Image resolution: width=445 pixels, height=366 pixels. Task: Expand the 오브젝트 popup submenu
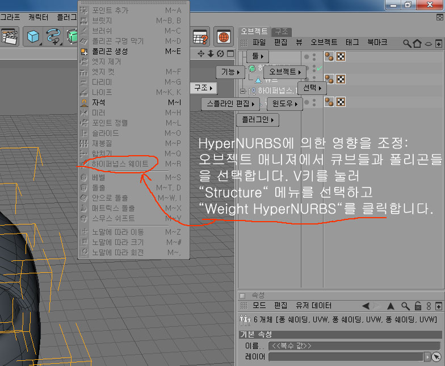pyautogui.click(x=285, y=72)
